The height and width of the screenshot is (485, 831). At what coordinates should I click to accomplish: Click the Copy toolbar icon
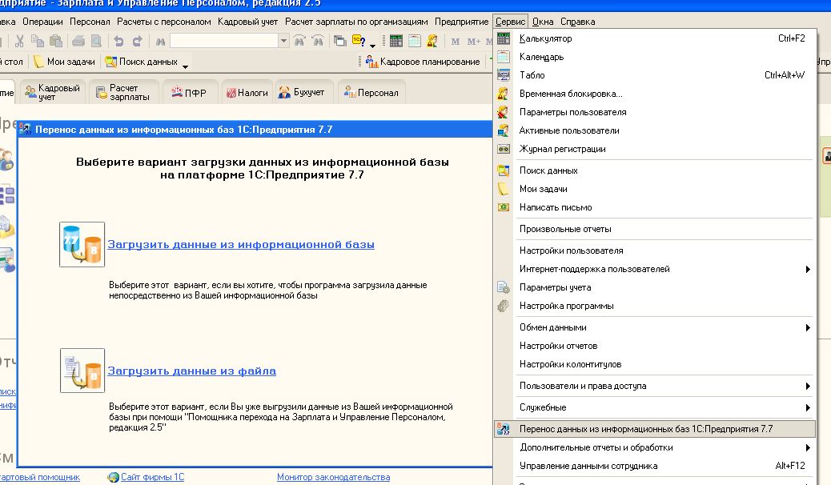coord(38,41)
